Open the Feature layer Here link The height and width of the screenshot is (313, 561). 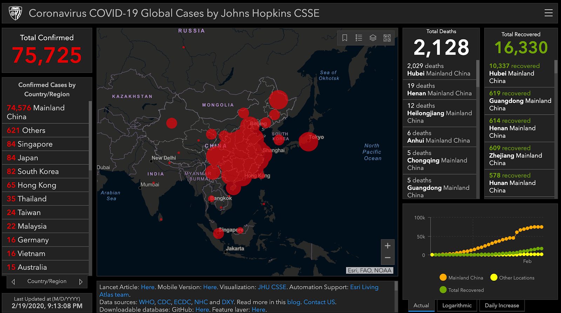click(x=258, y=309)
